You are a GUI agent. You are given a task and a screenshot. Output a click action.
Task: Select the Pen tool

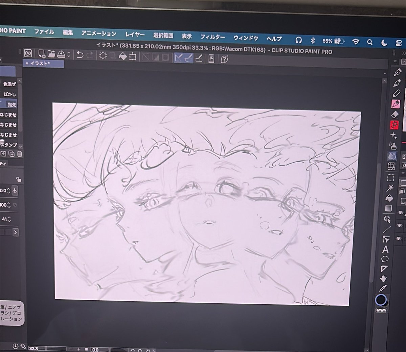(397, 72)
